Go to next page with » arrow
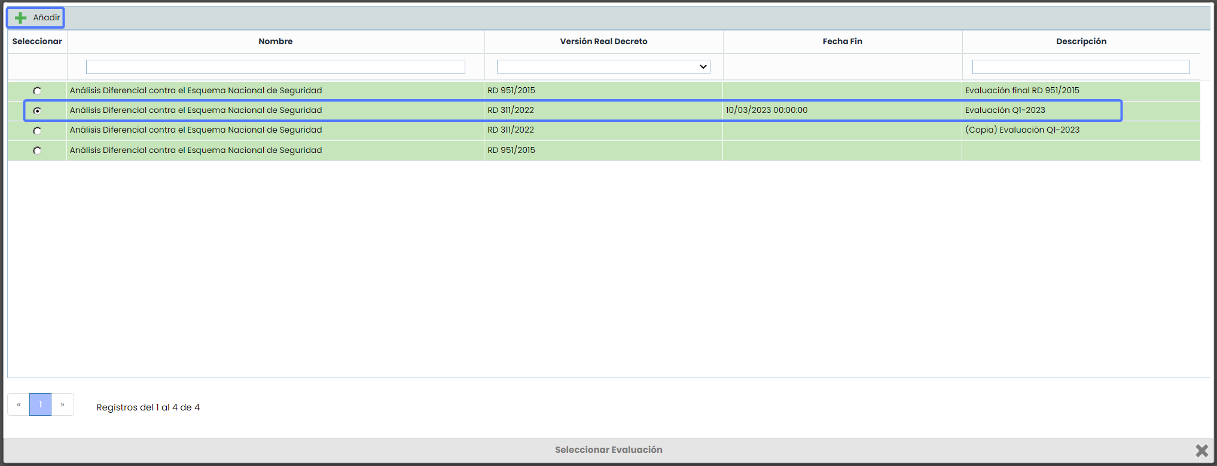 (x=62, y=404)
